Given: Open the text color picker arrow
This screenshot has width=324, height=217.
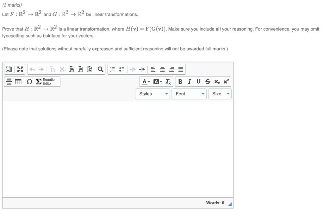Looking at the screenshot, I should coord(148,81).
